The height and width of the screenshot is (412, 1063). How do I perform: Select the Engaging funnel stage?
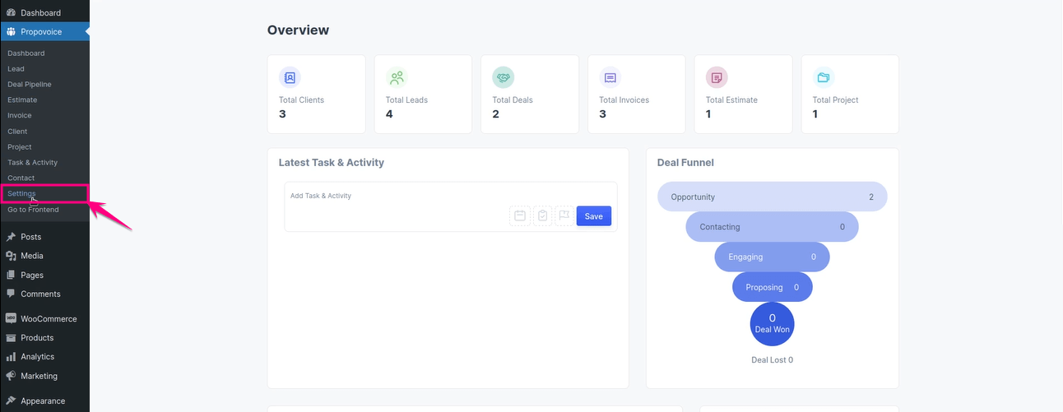tap(773, 257)
